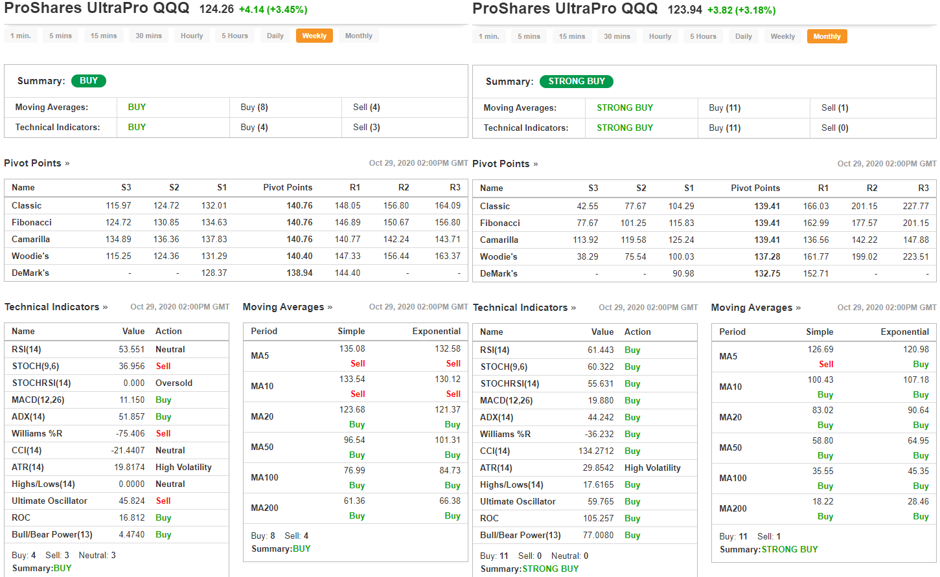
Task: Click Camarilla row name in monthly pivot table
Action: pyautogui.click(x=499, y=240)
